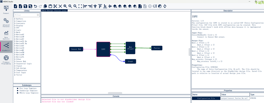This screenshot has height=103, width=264.
Task: Center blocks vertically
Action: point(95,6)
